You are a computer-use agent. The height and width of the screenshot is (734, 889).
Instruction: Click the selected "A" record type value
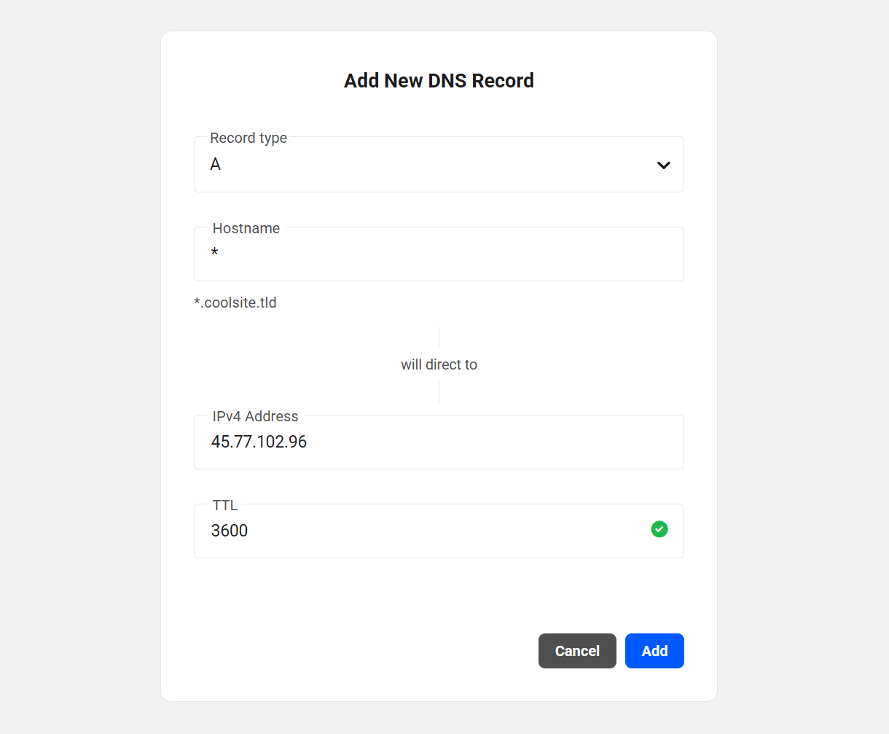click(x=216, y=165)
